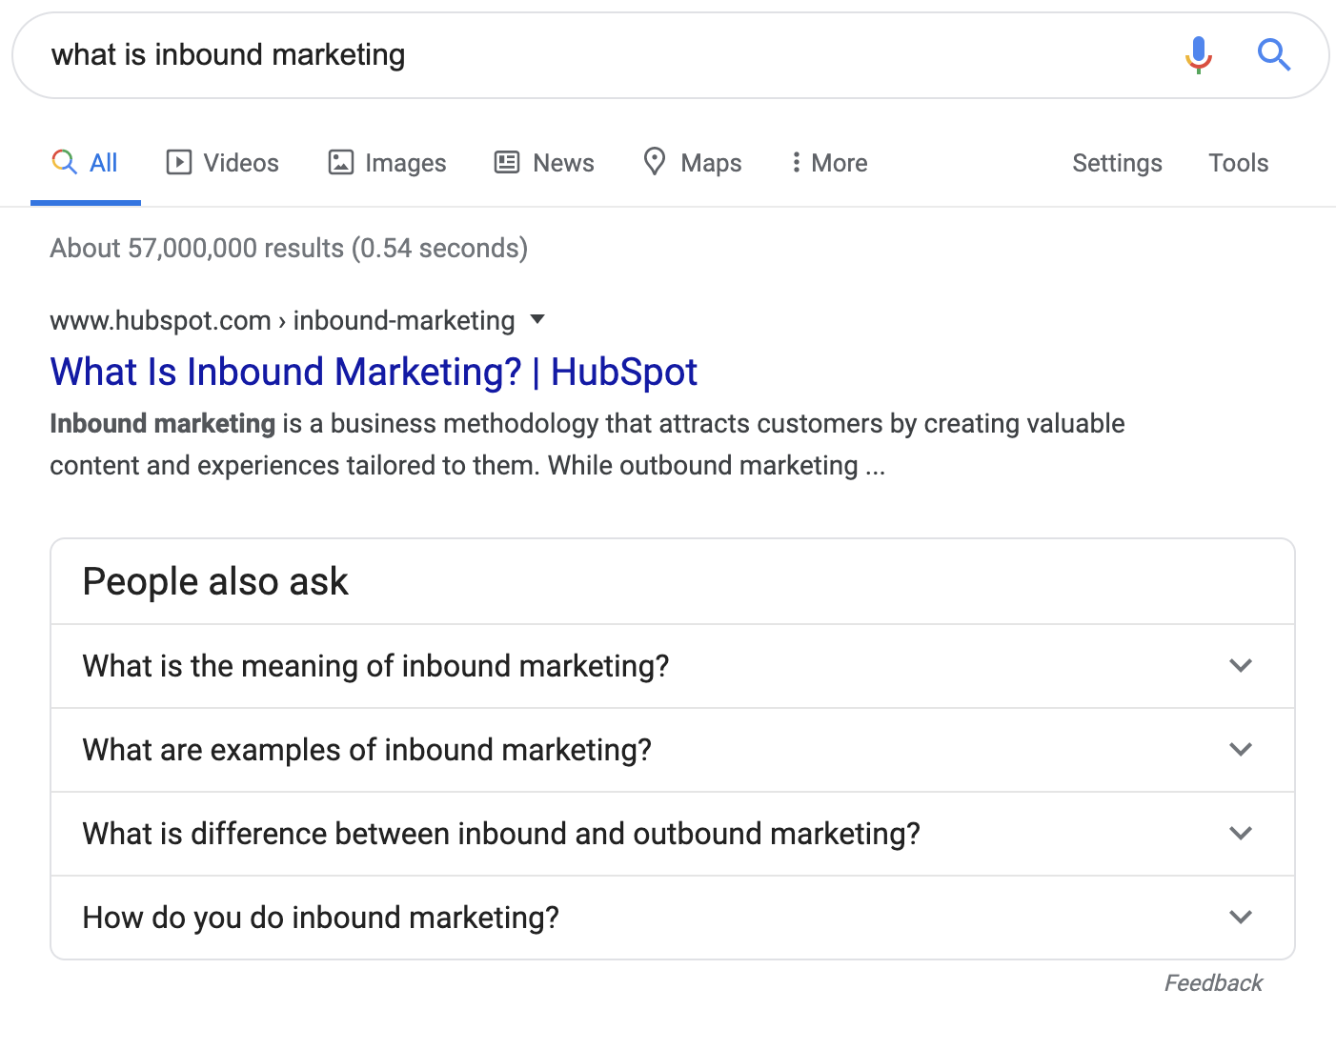Screen dimensions: 1336x1050
Task: Click the microphone voice search icon
Action: pos(1198,55)
